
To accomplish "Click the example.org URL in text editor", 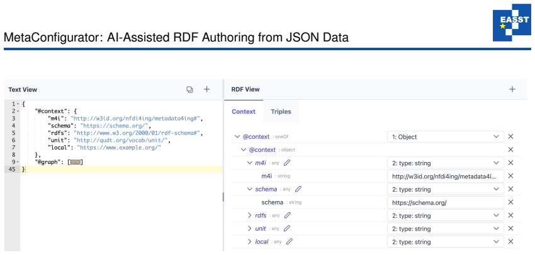I will point(119,148).
